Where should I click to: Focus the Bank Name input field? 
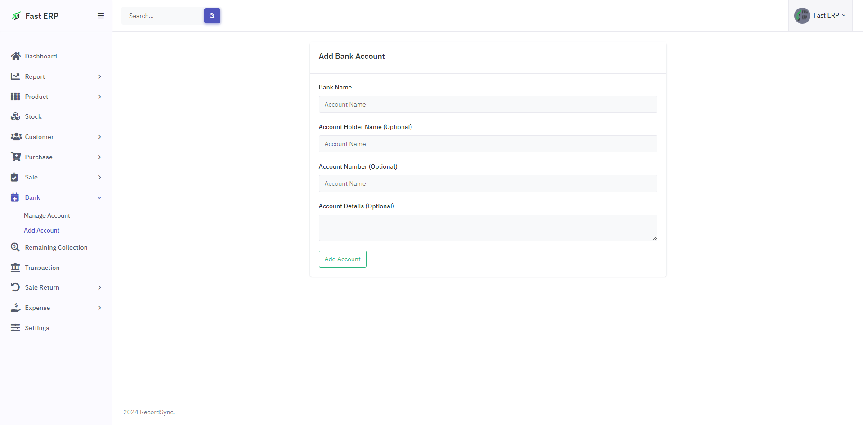click(x=487, y=104)
